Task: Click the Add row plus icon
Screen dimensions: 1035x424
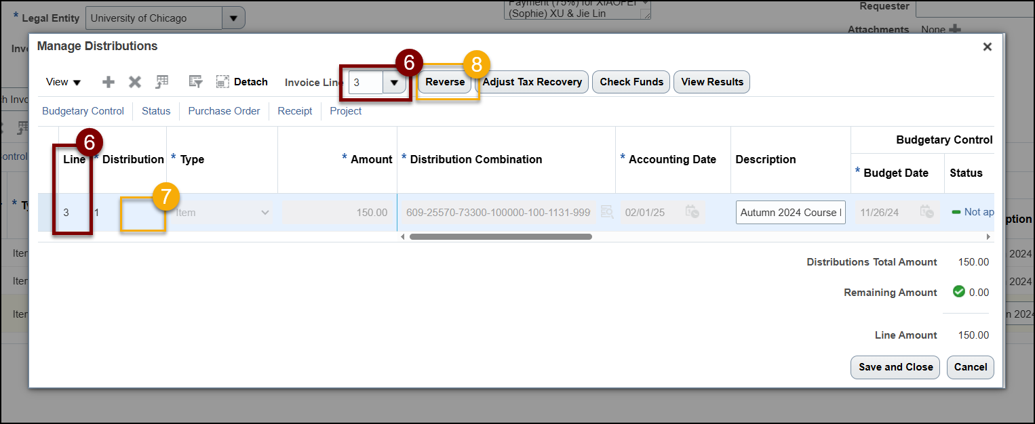Action: 109,82
